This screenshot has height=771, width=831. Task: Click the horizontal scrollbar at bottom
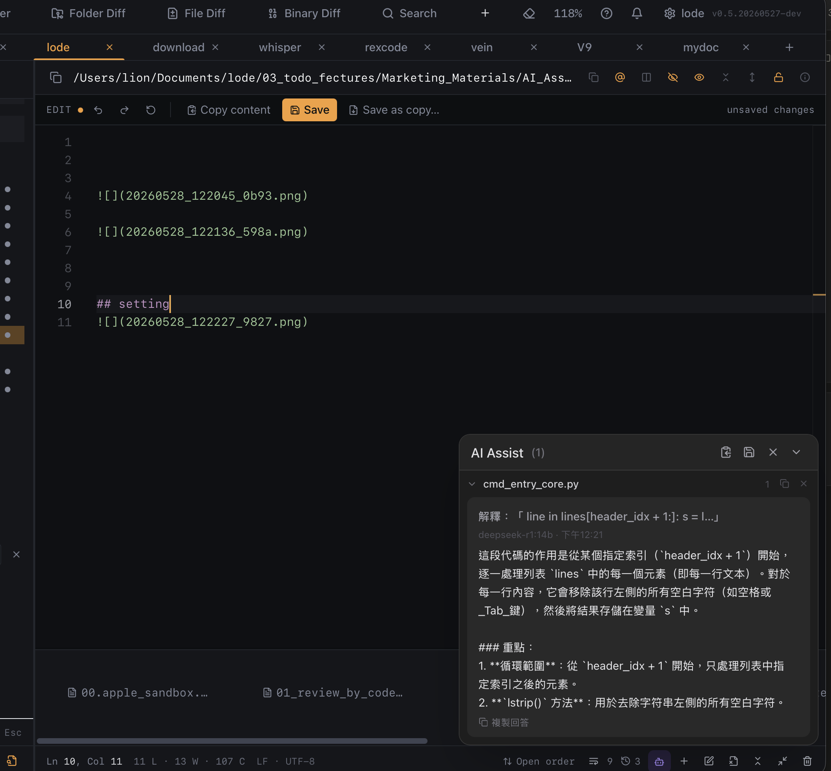coord(232,741)
